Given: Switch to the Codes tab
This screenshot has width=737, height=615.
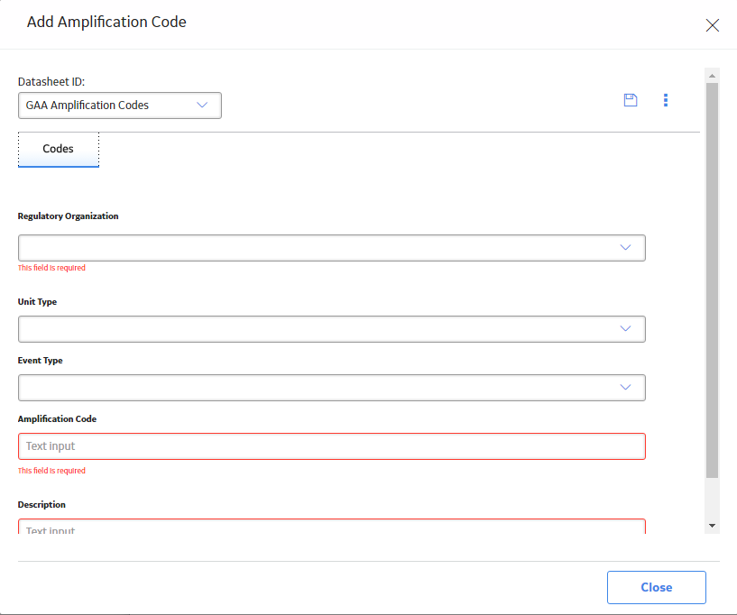Looking at the screenshot, I should [x=59, y=150].
